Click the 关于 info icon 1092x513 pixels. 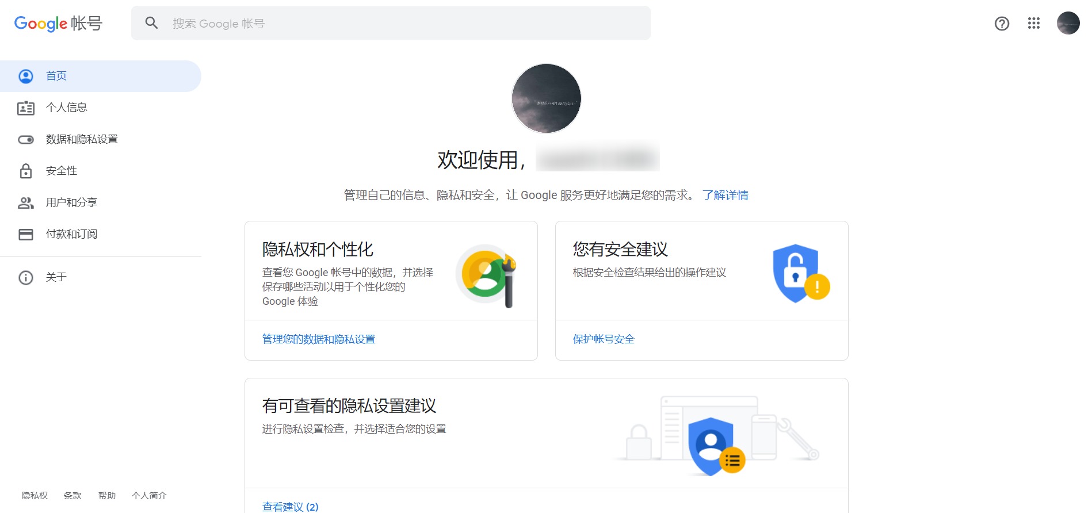[x=26, y=278]
